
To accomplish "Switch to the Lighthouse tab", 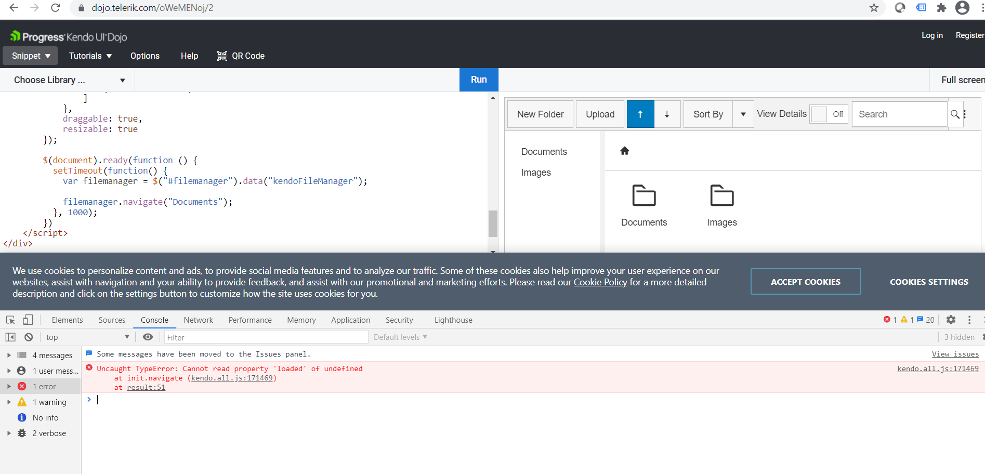I will click(453, 320).
